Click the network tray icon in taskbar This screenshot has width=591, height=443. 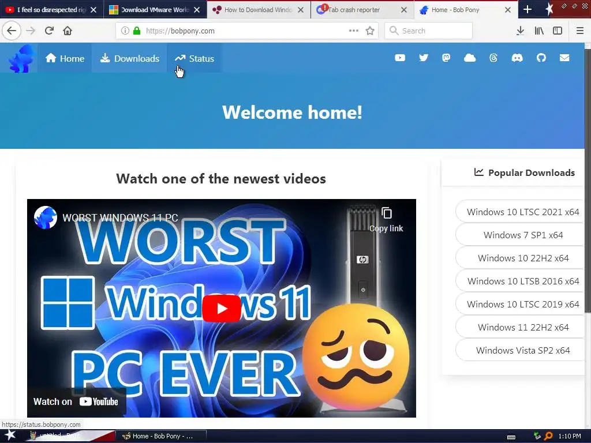pyautogui.click(x=537, y=436)
